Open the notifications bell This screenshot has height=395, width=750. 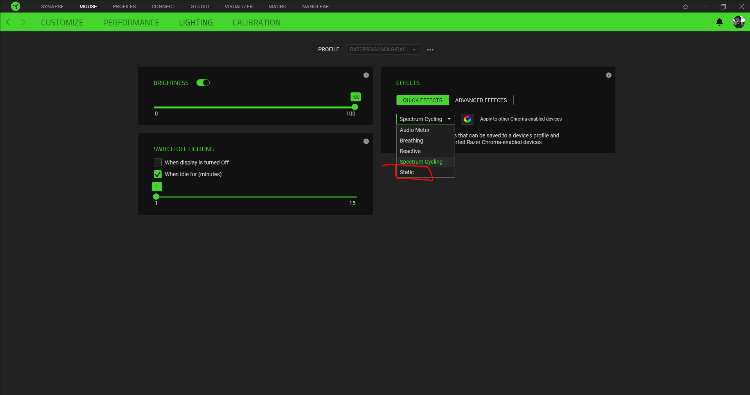click(x=719, y=22)
